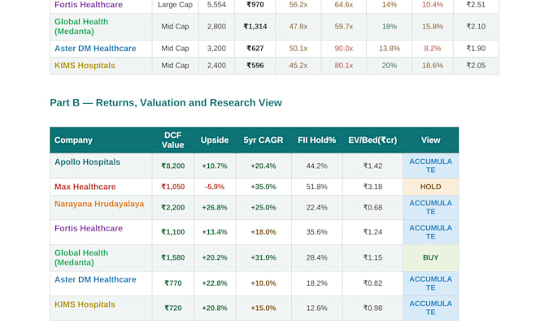
Task: Click the View column header
Action: coord(431,140)
